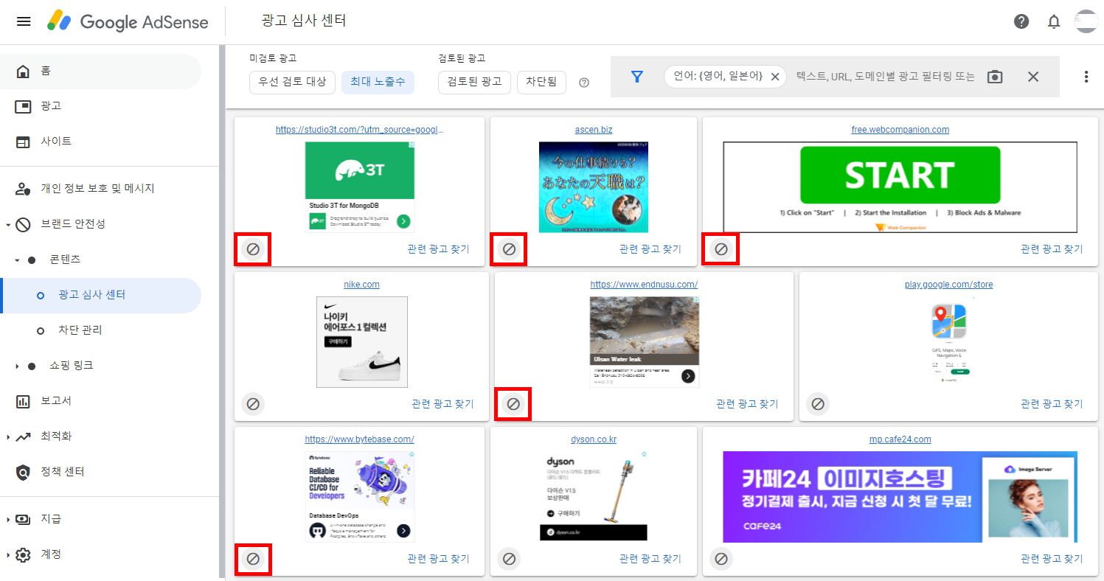This screenshot has height=581, width=1104.
Task: Open the play.google.com/store link
Action: 949,285
